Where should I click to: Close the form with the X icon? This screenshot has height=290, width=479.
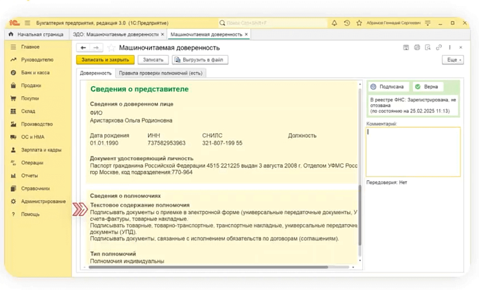coord(460,47)
